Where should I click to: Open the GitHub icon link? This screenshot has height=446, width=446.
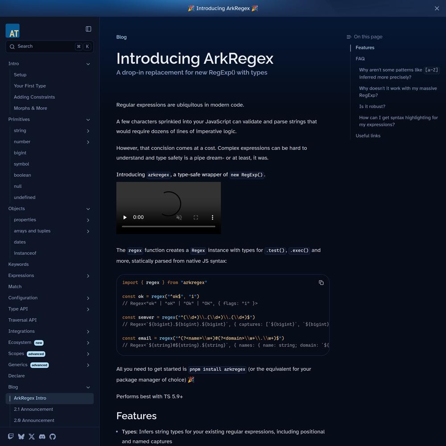53,437
